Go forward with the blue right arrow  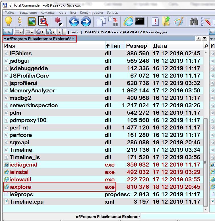(x=86, y=21)
